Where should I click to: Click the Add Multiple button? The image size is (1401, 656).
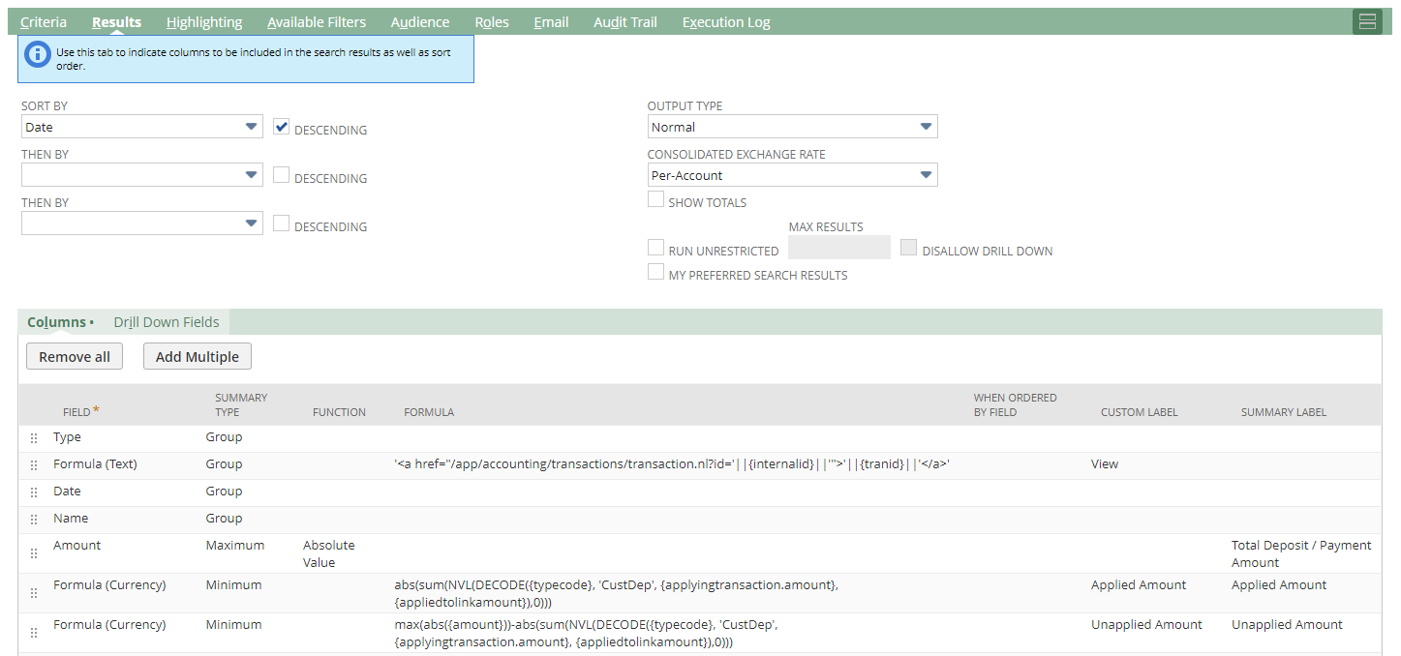pyautogui.click(x=198, y=356)
